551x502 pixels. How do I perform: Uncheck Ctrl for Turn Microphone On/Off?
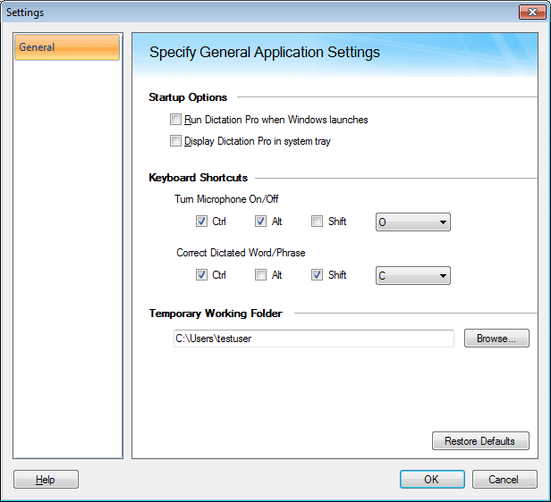pos(201,221)
